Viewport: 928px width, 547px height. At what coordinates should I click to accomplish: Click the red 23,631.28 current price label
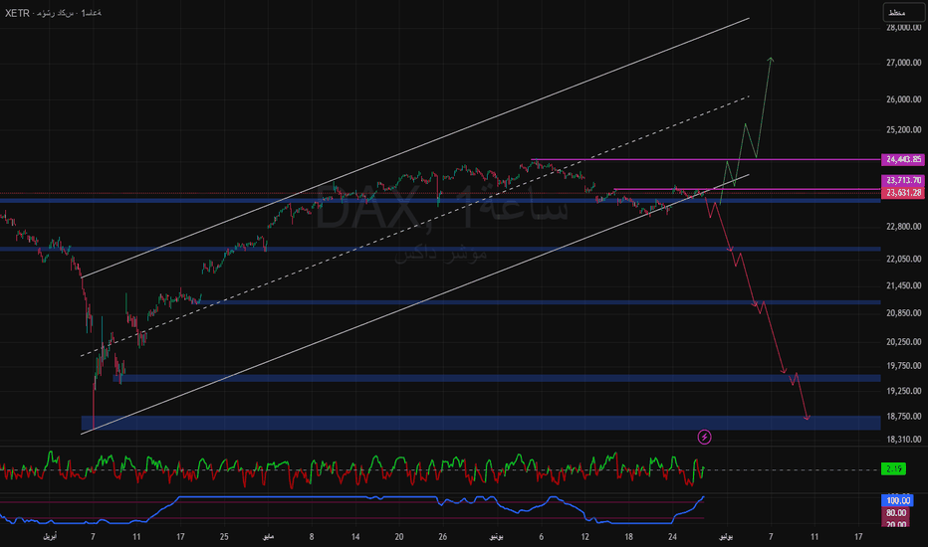[903, 192]
